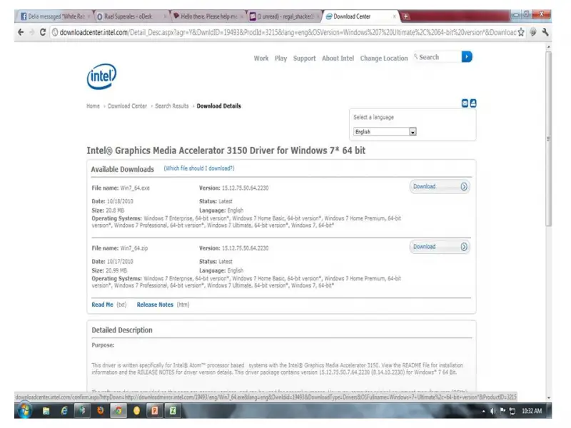
Task: Go to Home in the breadcrumb
Action: tap(93, 106)
